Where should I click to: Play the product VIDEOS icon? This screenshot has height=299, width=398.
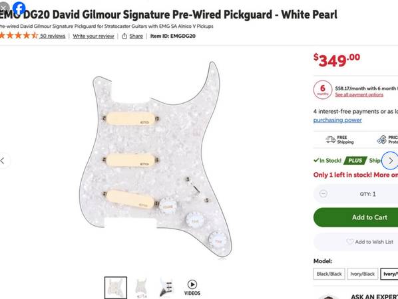point(192,284)
